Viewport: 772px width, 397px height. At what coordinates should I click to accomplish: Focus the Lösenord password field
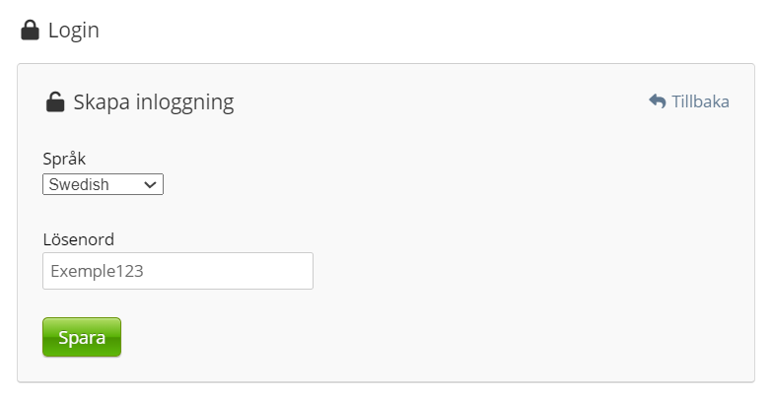177,271
